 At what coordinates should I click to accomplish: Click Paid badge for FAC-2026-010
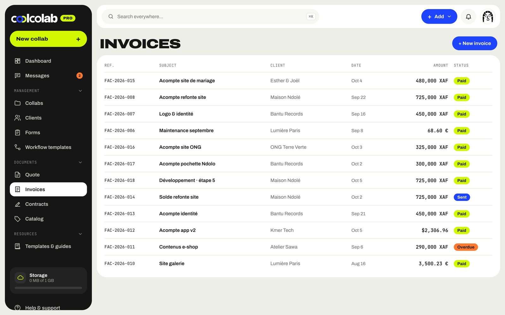click(461, 264)
